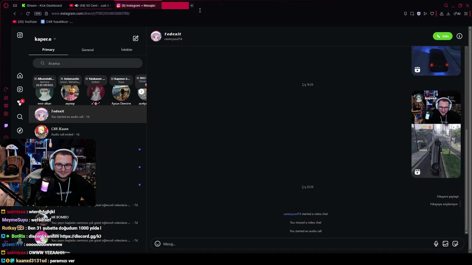This screenshot has width=472, height=265.
Task: Open the CXR Kaan conversation row
Action: click(87, 132)
